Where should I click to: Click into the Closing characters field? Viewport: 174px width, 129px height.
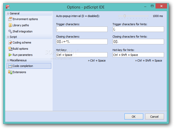tap(82, 41)
